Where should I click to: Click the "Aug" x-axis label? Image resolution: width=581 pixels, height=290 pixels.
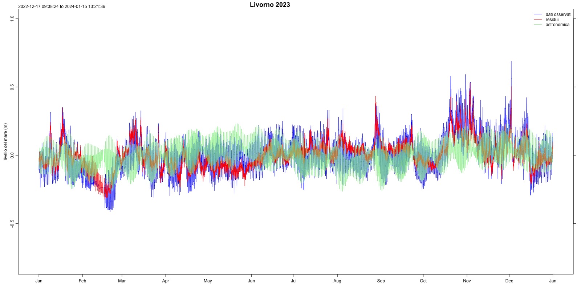(337, 281)
